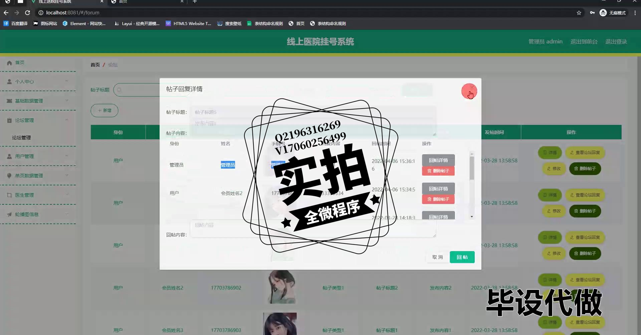Image resolution: width=641 pixels, height=335 pixels.
Task: Click the 轮播图信息 paper plane icon
Action: (x=9, y=214)
